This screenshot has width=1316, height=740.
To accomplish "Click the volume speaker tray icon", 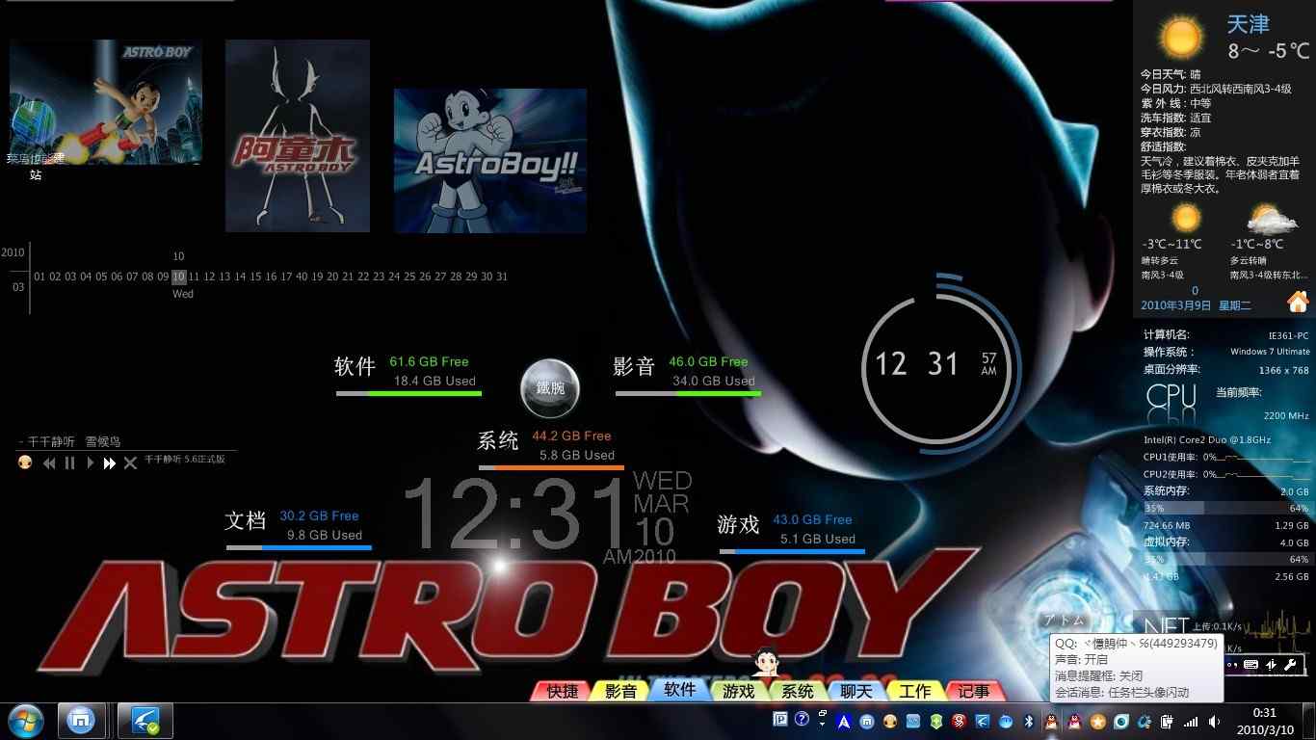I will 1214,721.
